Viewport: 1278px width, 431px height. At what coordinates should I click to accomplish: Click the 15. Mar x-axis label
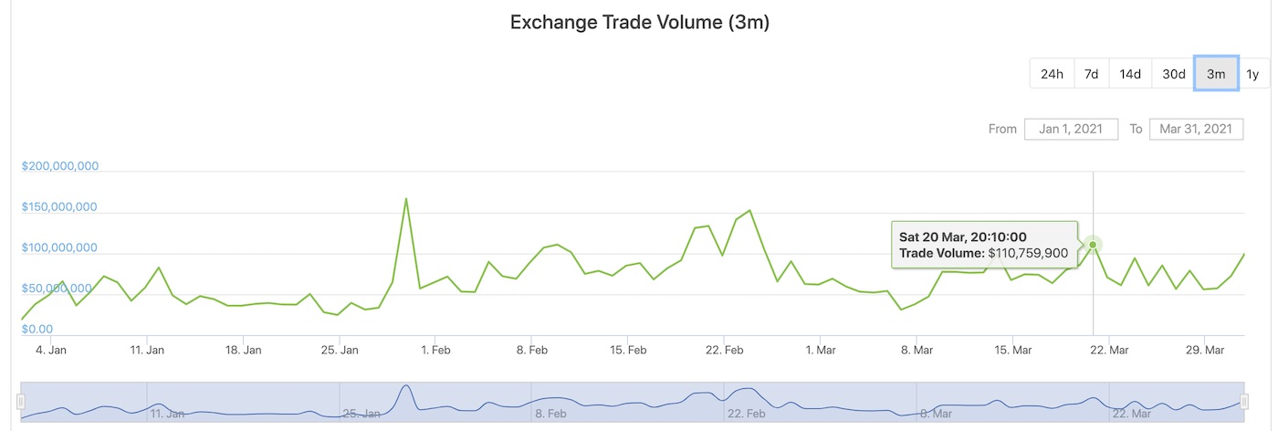click(1012, 350)
